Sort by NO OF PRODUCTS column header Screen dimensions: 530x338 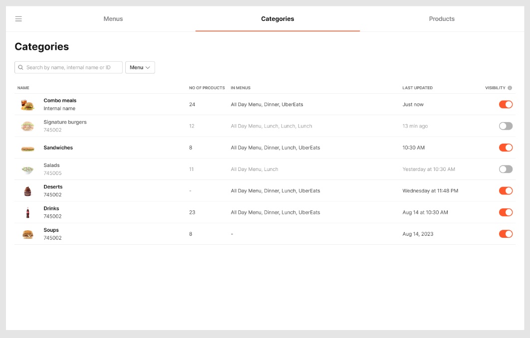point(207,88)
